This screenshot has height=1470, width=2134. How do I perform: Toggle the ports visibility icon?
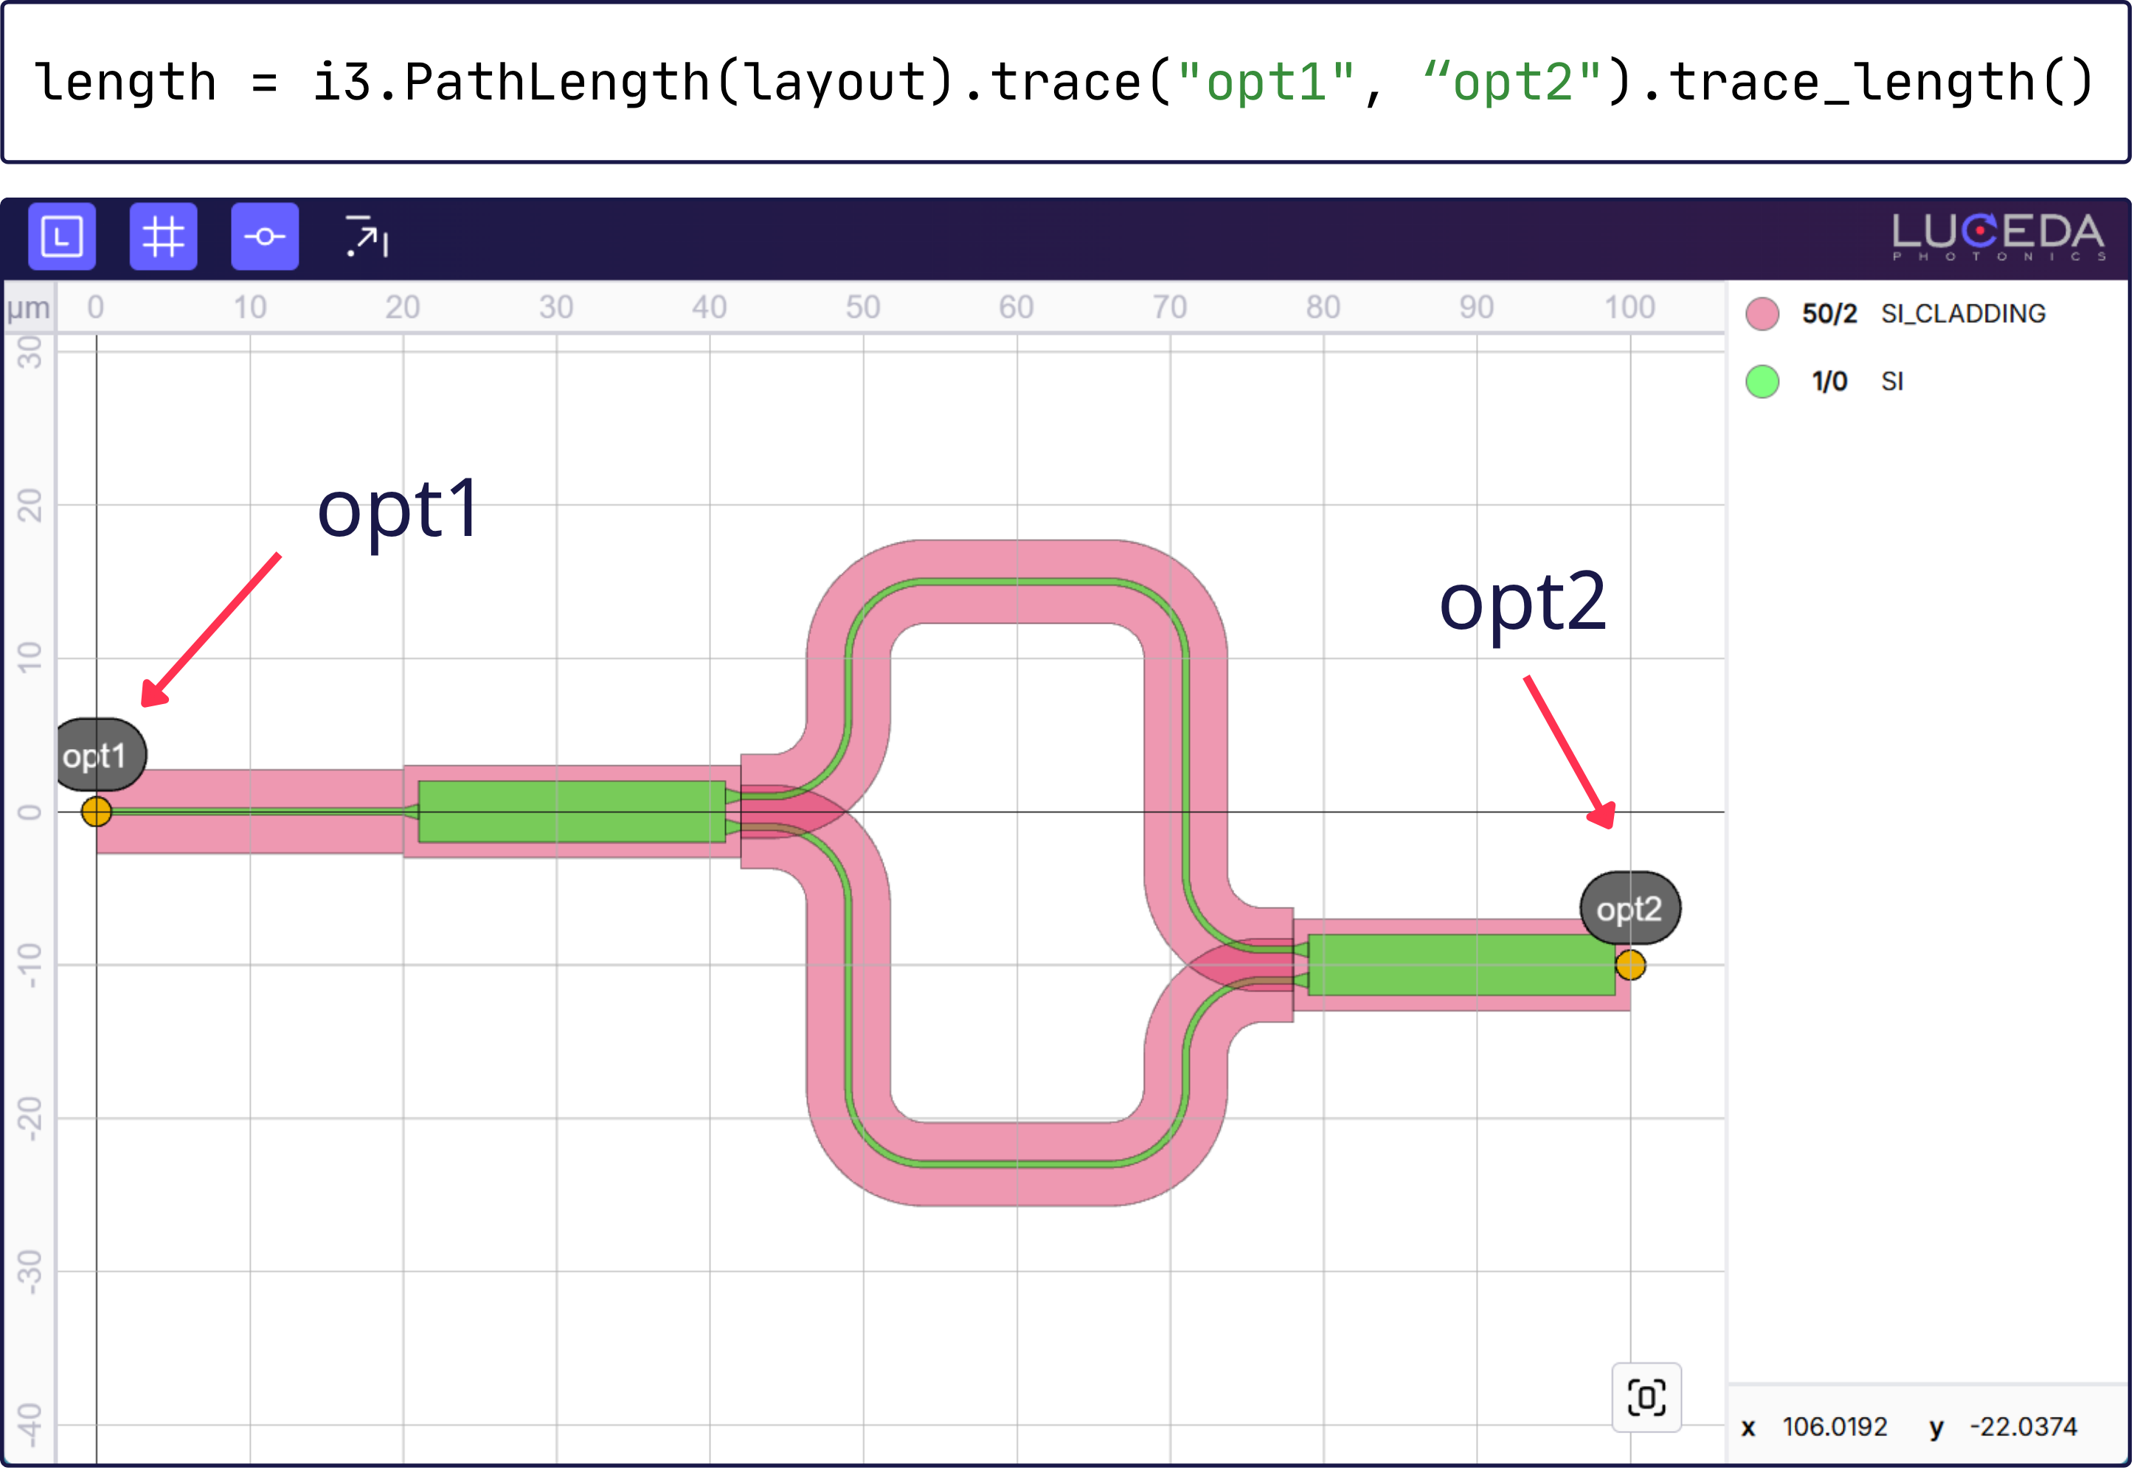pyautogui.click(x=265, y=237)
